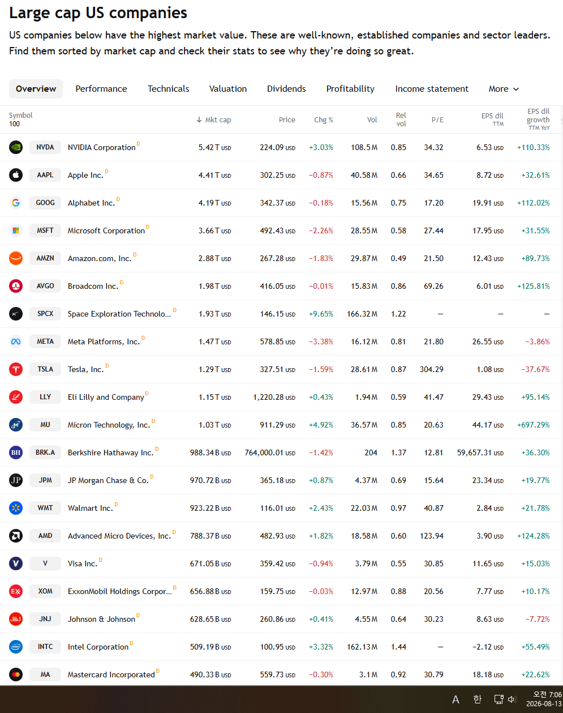563x713 pixels.
Task: Click the NVIDIA logo icon
Action: point(16,147)
